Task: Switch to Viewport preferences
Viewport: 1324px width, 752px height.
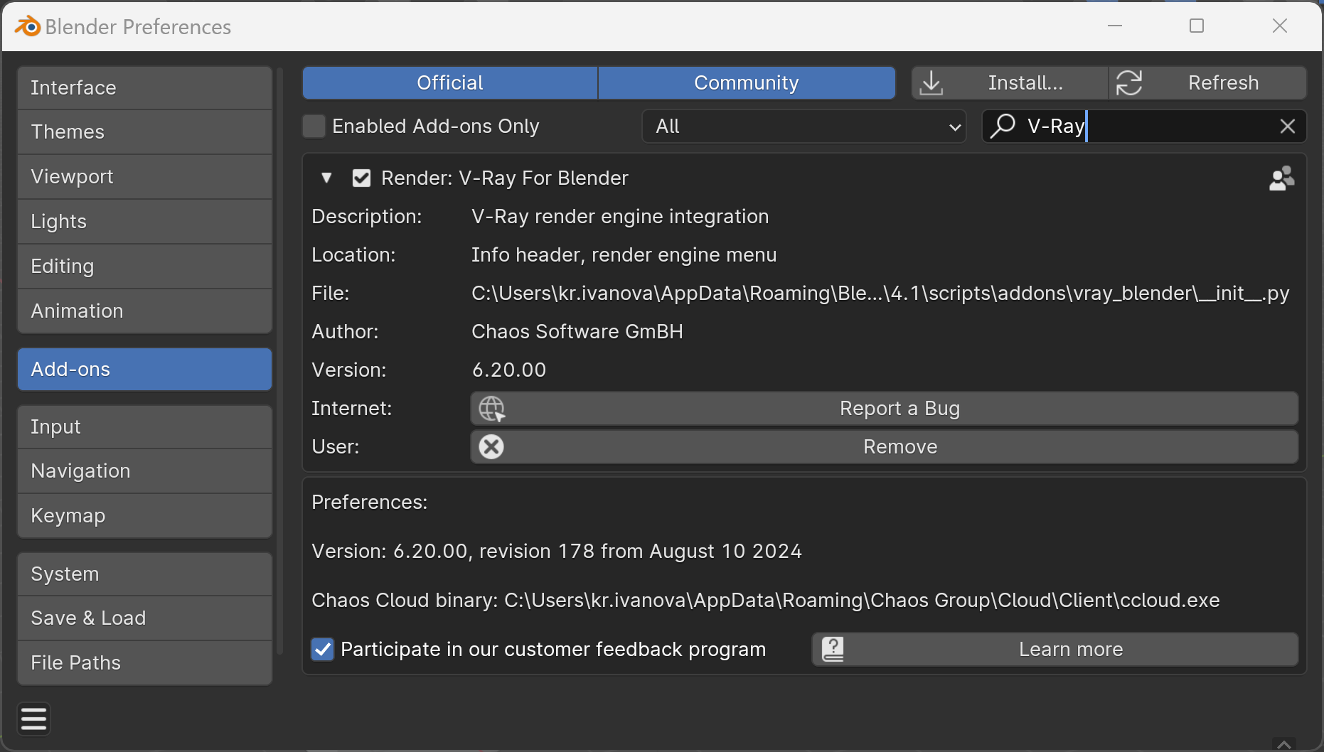Action: (145, 177)
